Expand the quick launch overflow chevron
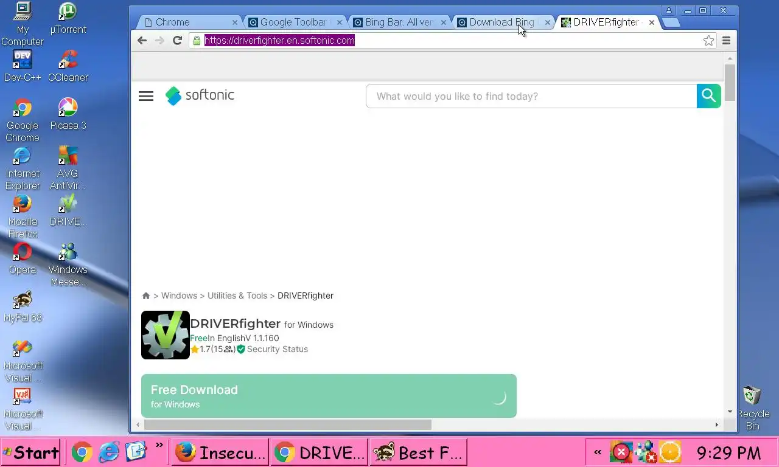Screen dimensions: 779x467 coord(159,446)
